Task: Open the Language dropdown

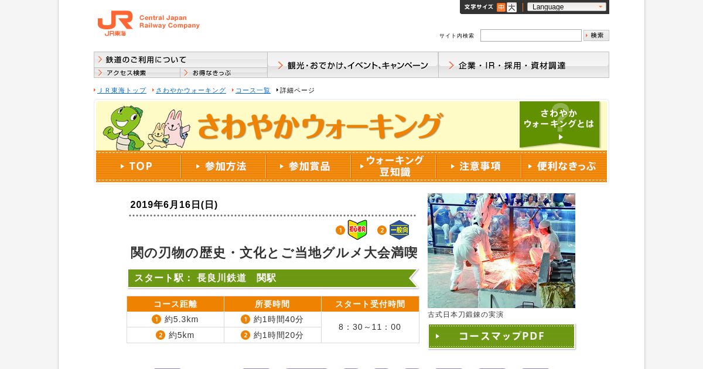Action: 567,7
